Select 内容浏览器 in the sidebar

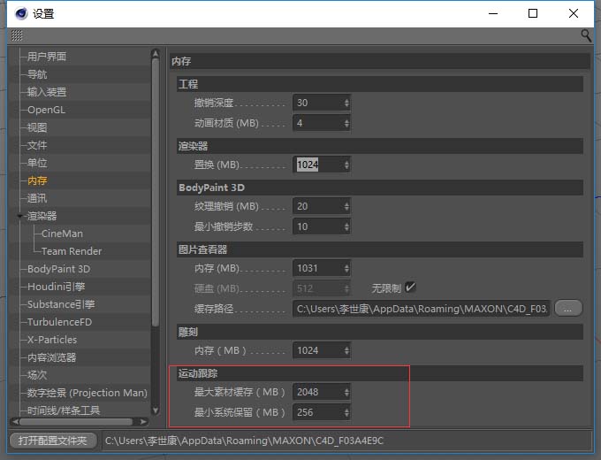pyautogui.click(x=51, y=357)
